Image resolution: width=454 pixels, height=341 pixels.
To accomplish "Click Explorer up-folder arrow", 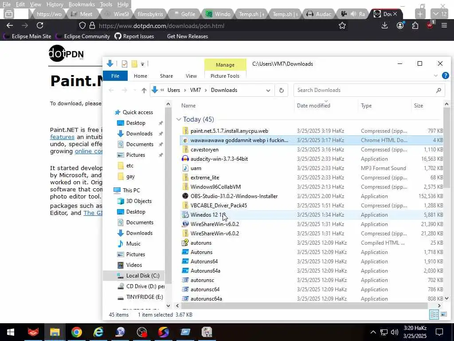I will 144,90.
